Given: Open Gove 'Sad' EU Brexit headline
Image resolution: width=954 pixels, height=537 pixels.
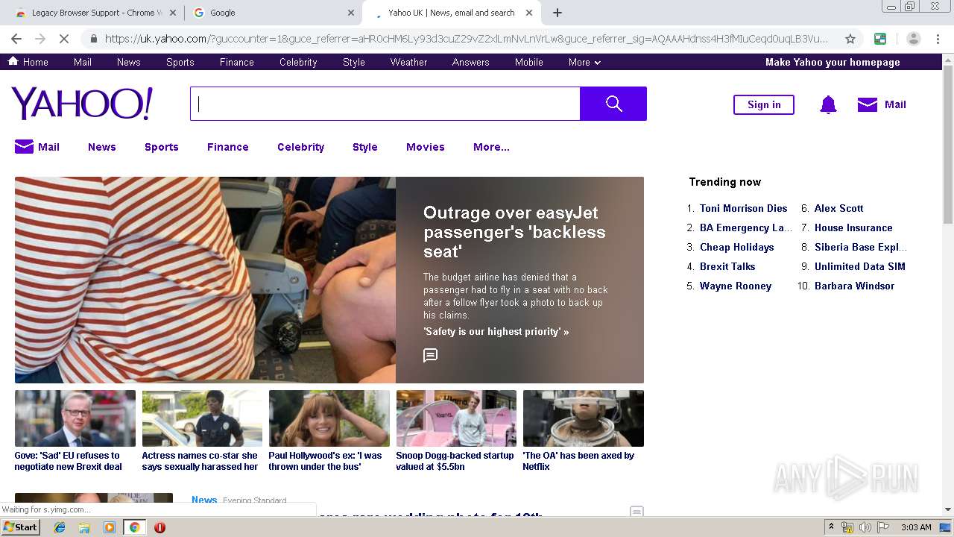Looking at the screenshot, I should [x=68, y=461].
